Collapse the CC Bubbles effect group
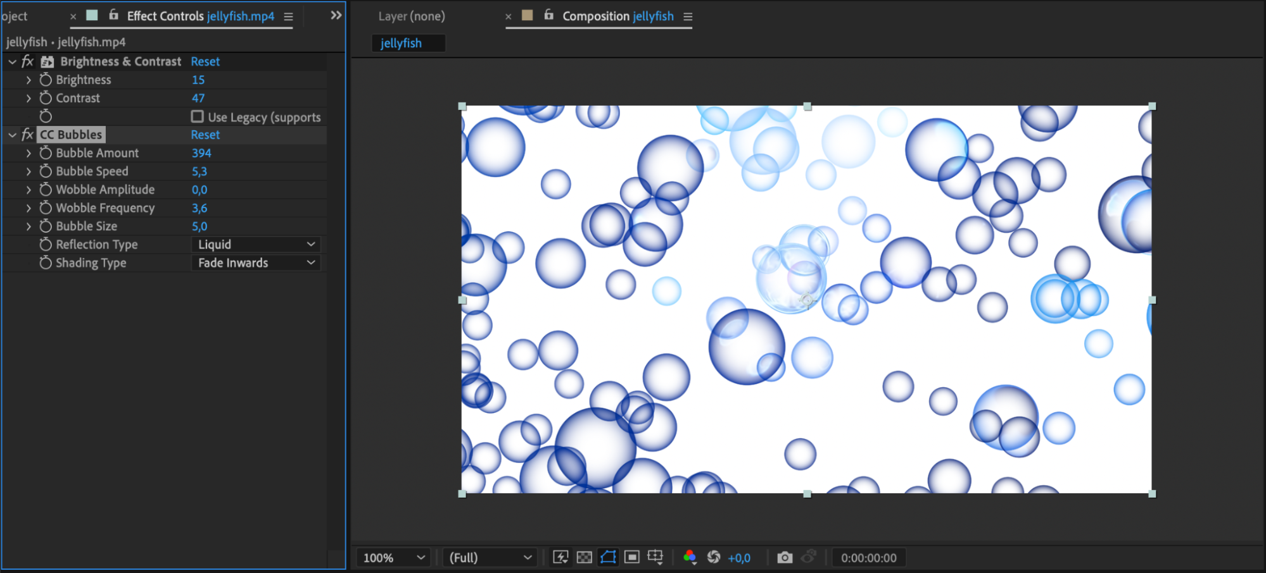The image size is (1266, 573). [12, 135]
